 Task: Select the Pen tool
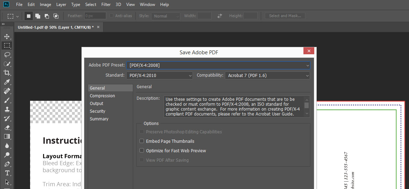pyautogui.click(x=7, y=164)
